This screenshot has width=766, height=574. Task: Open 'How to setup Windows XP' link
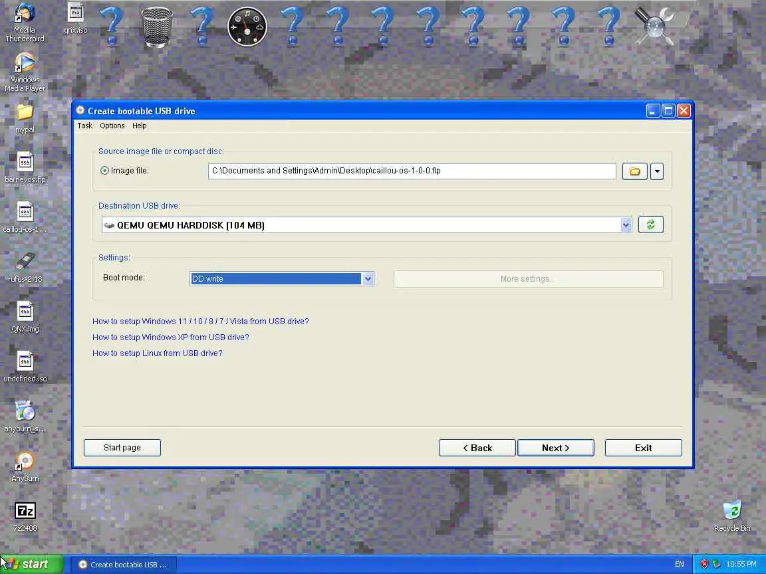click(x=170, y=337)
